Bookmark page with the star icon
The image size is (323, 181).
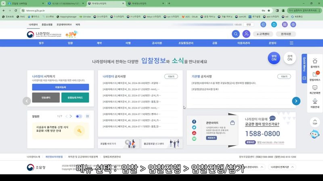269,10
